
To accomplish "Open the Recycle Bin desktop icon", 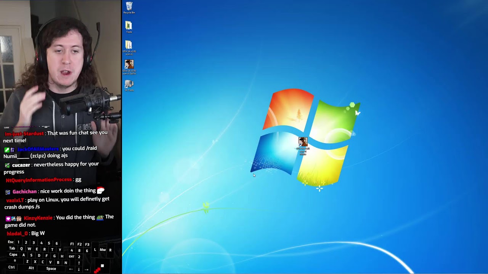I will [129, 8].
